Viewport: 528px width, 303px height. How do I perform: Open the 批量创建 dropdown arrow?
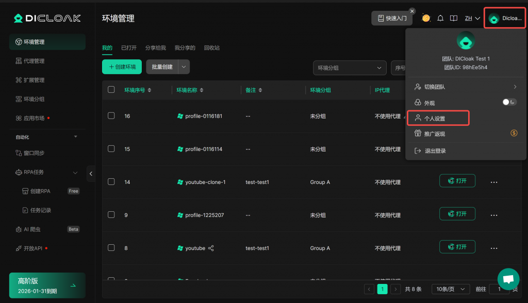click(184, 67)
